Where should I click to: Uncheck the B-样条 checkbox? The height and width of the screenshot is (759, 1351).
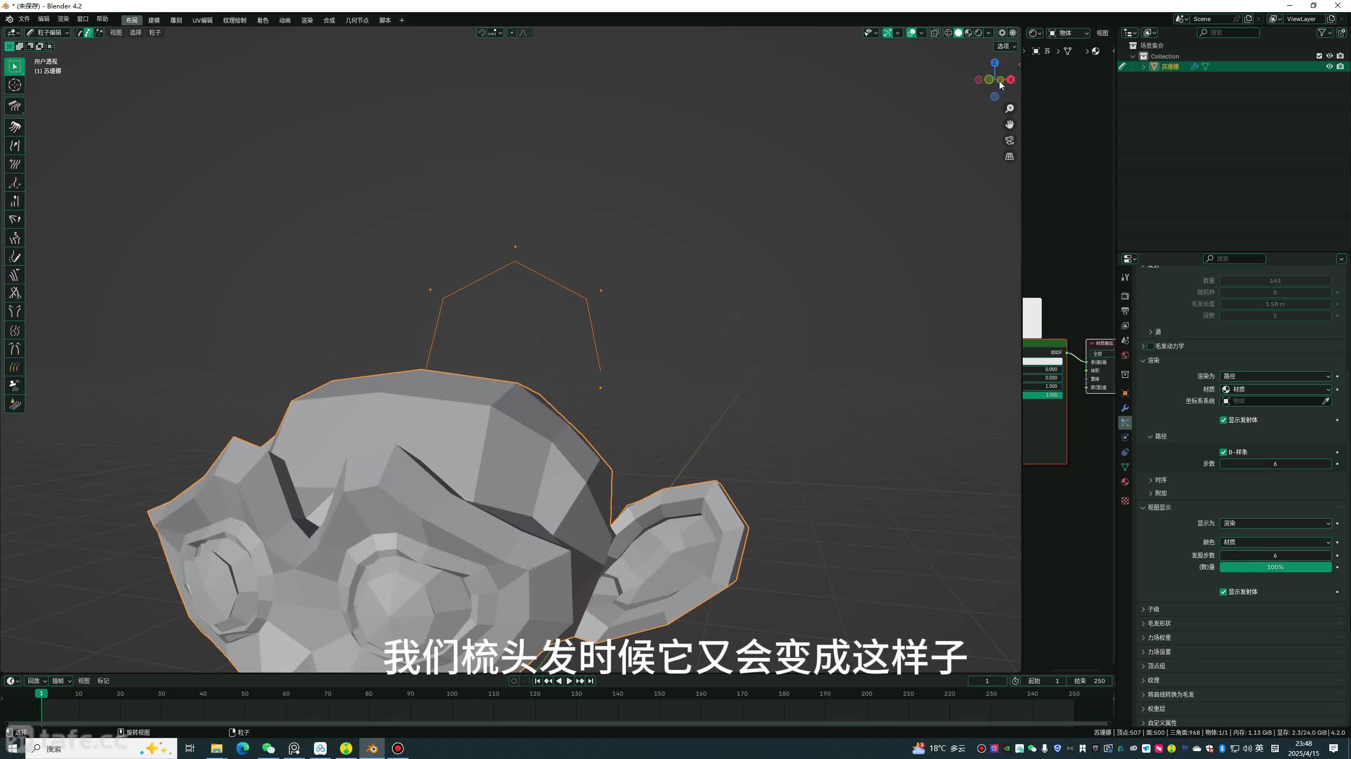(x=1223, y=452)
